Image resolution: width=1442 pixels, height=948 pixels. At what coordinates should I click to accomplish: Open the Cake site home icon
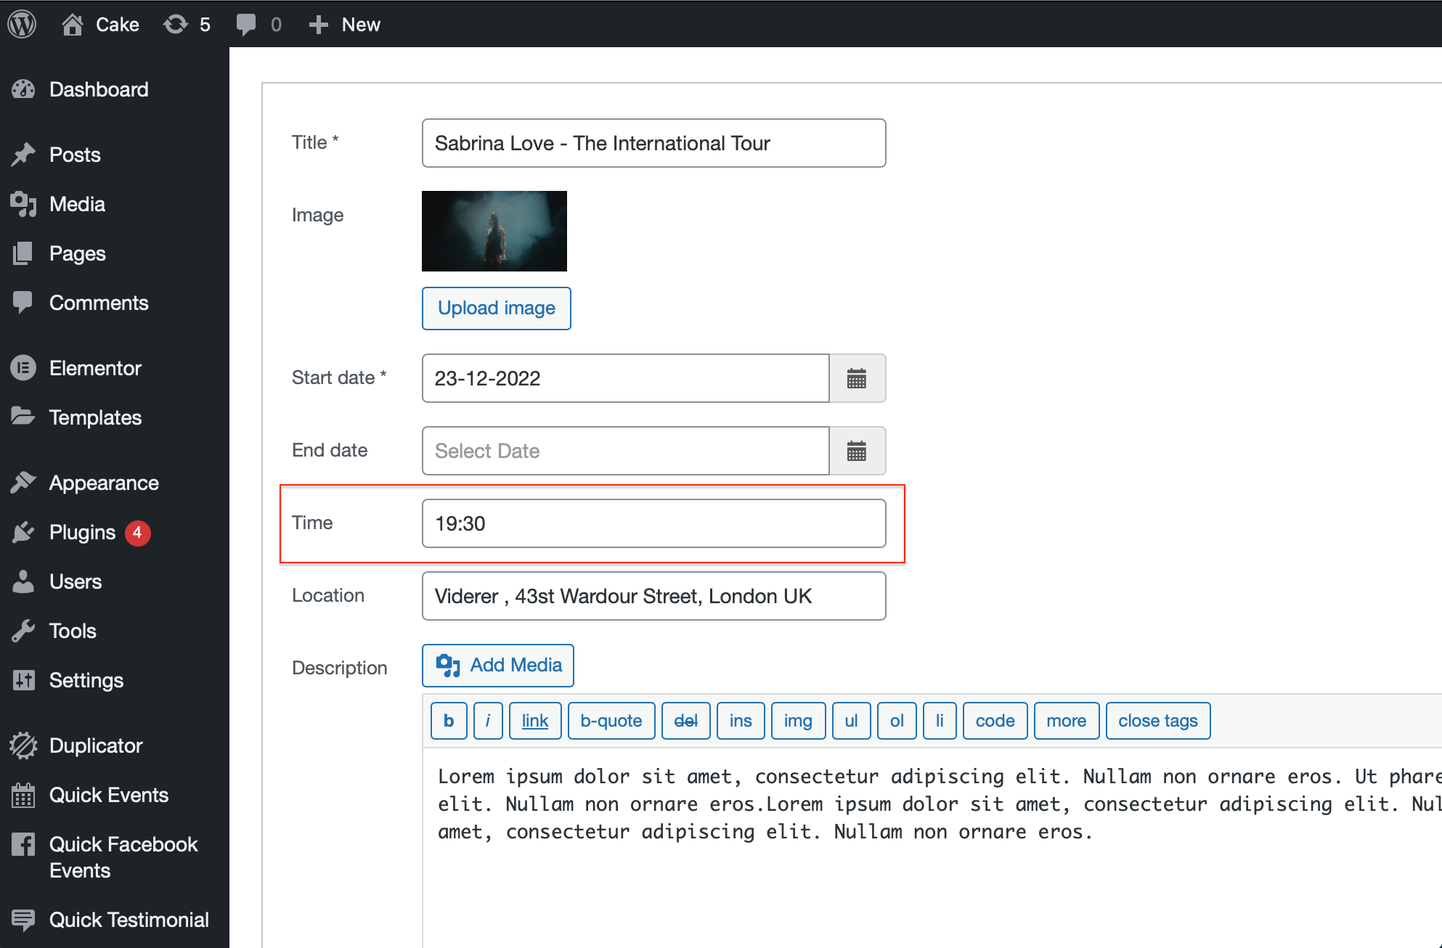[72, 24]
